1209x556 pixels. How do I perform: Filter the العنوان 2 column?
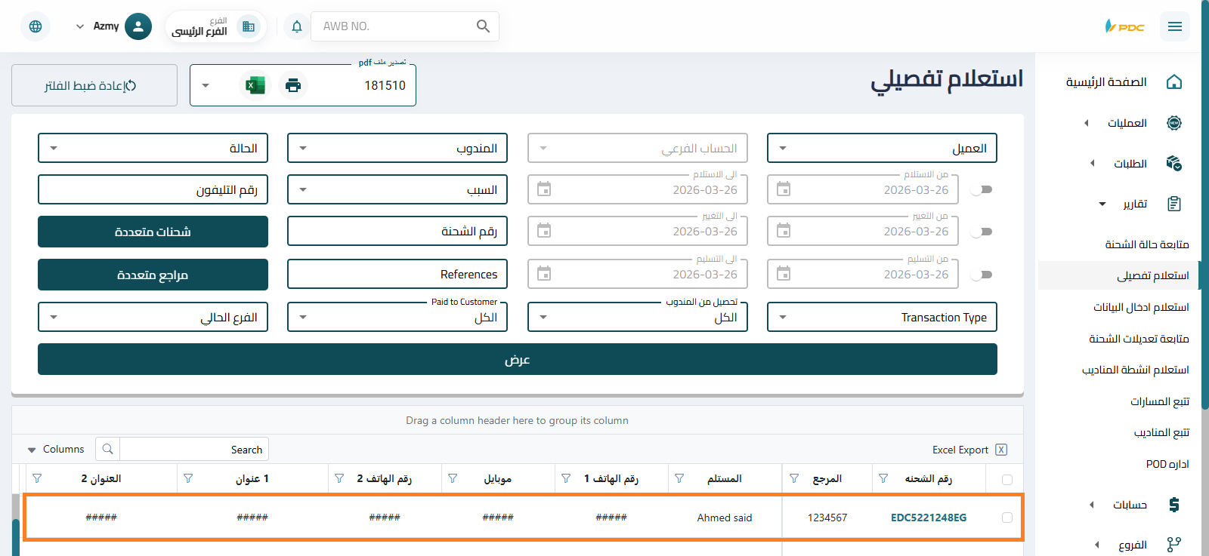click(37, 478)
